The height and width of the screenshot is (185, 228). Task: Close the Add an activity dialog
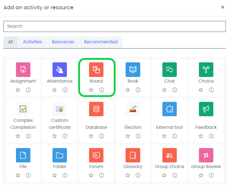pyautogui.click(x=223, y=7)
